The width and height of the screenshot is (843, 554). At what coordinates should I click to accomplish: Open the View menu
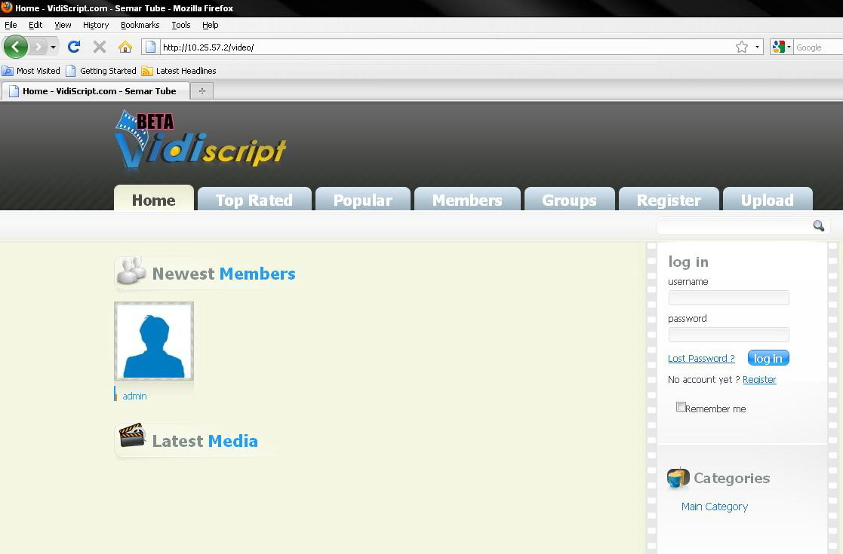[63, 25]
